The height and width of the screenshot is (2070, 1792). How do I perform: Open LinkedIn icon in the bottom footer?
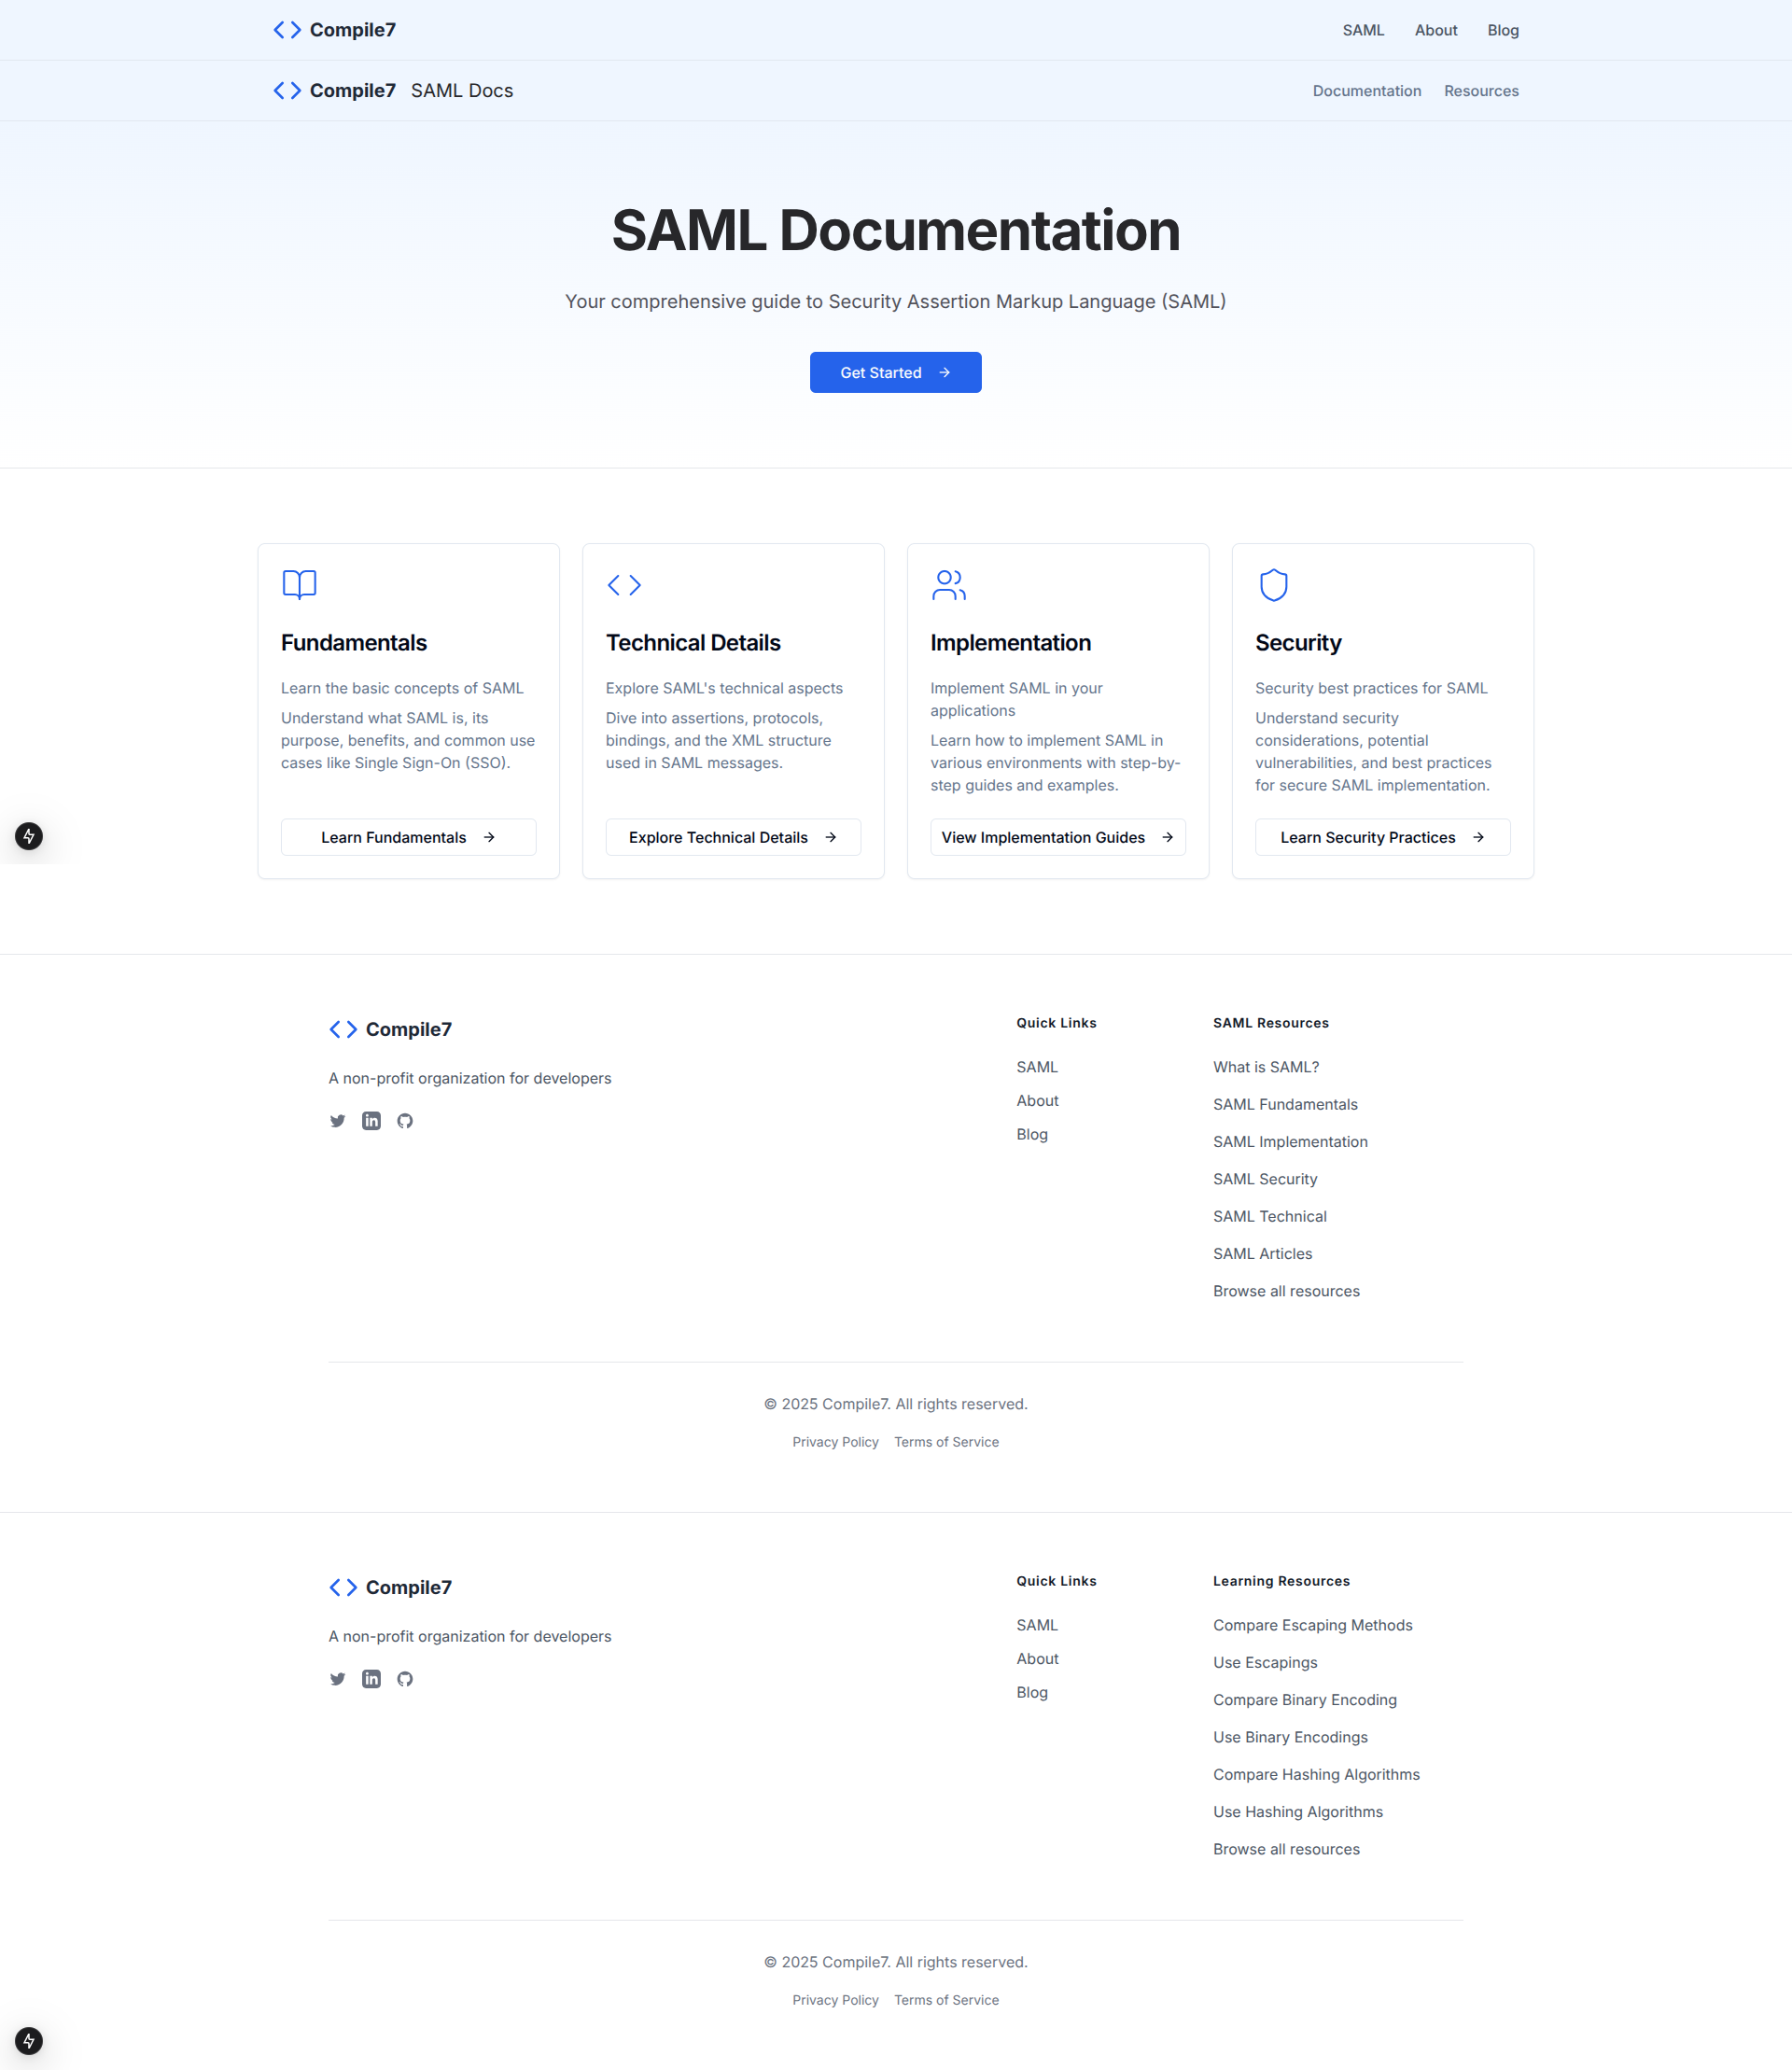point(371,1679)
